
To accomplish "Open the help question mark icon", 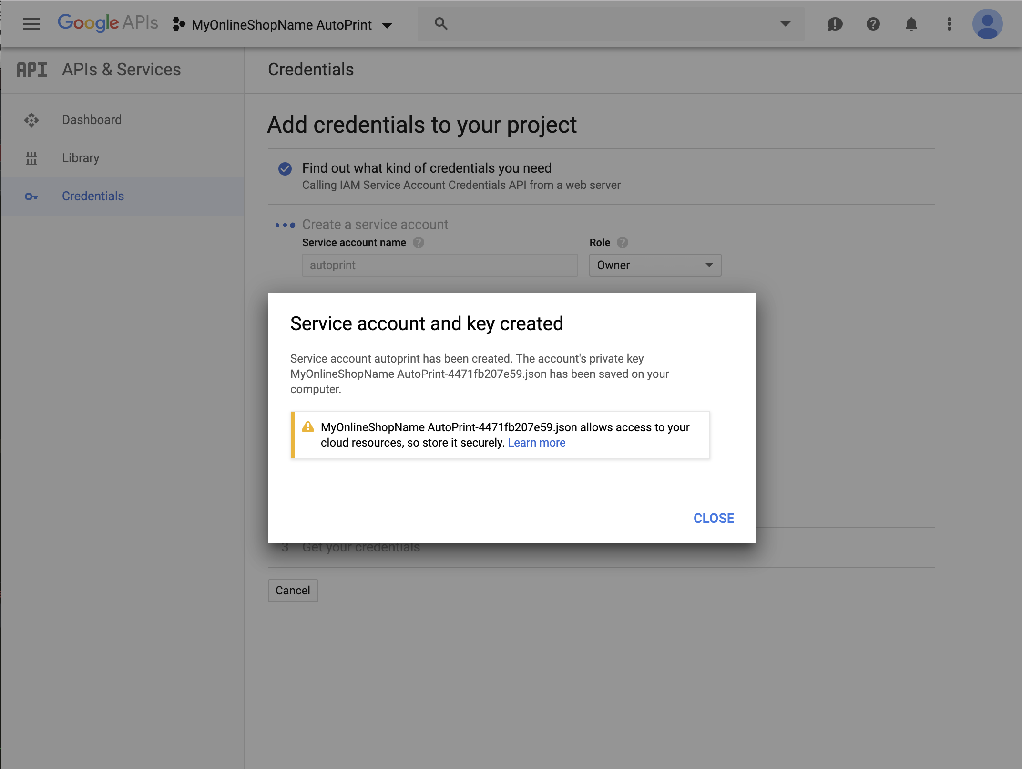I will (873, 24).
